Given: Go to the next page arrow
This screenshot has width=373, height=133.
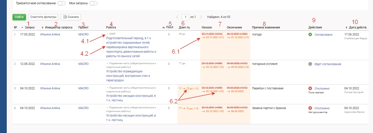Looking at the screenshot, I should (x=201, y=17).
